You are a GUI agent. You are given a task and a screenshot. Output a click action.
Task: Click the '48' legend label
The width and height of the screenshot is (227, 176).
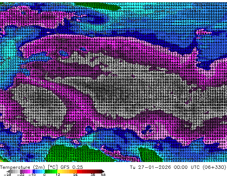click(103, 175)
